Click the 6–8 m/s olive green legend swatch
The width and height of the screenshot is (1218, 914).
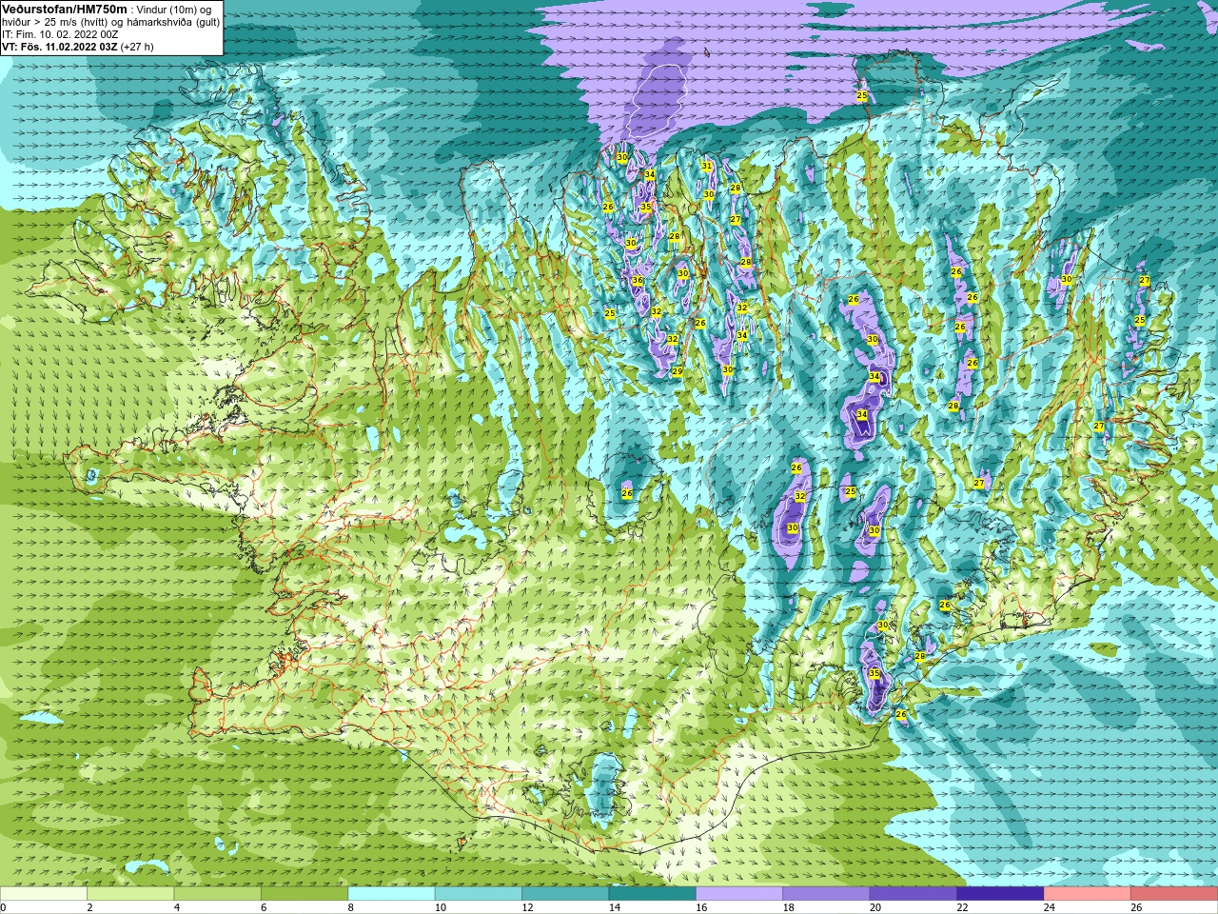[x=304, y=894]
